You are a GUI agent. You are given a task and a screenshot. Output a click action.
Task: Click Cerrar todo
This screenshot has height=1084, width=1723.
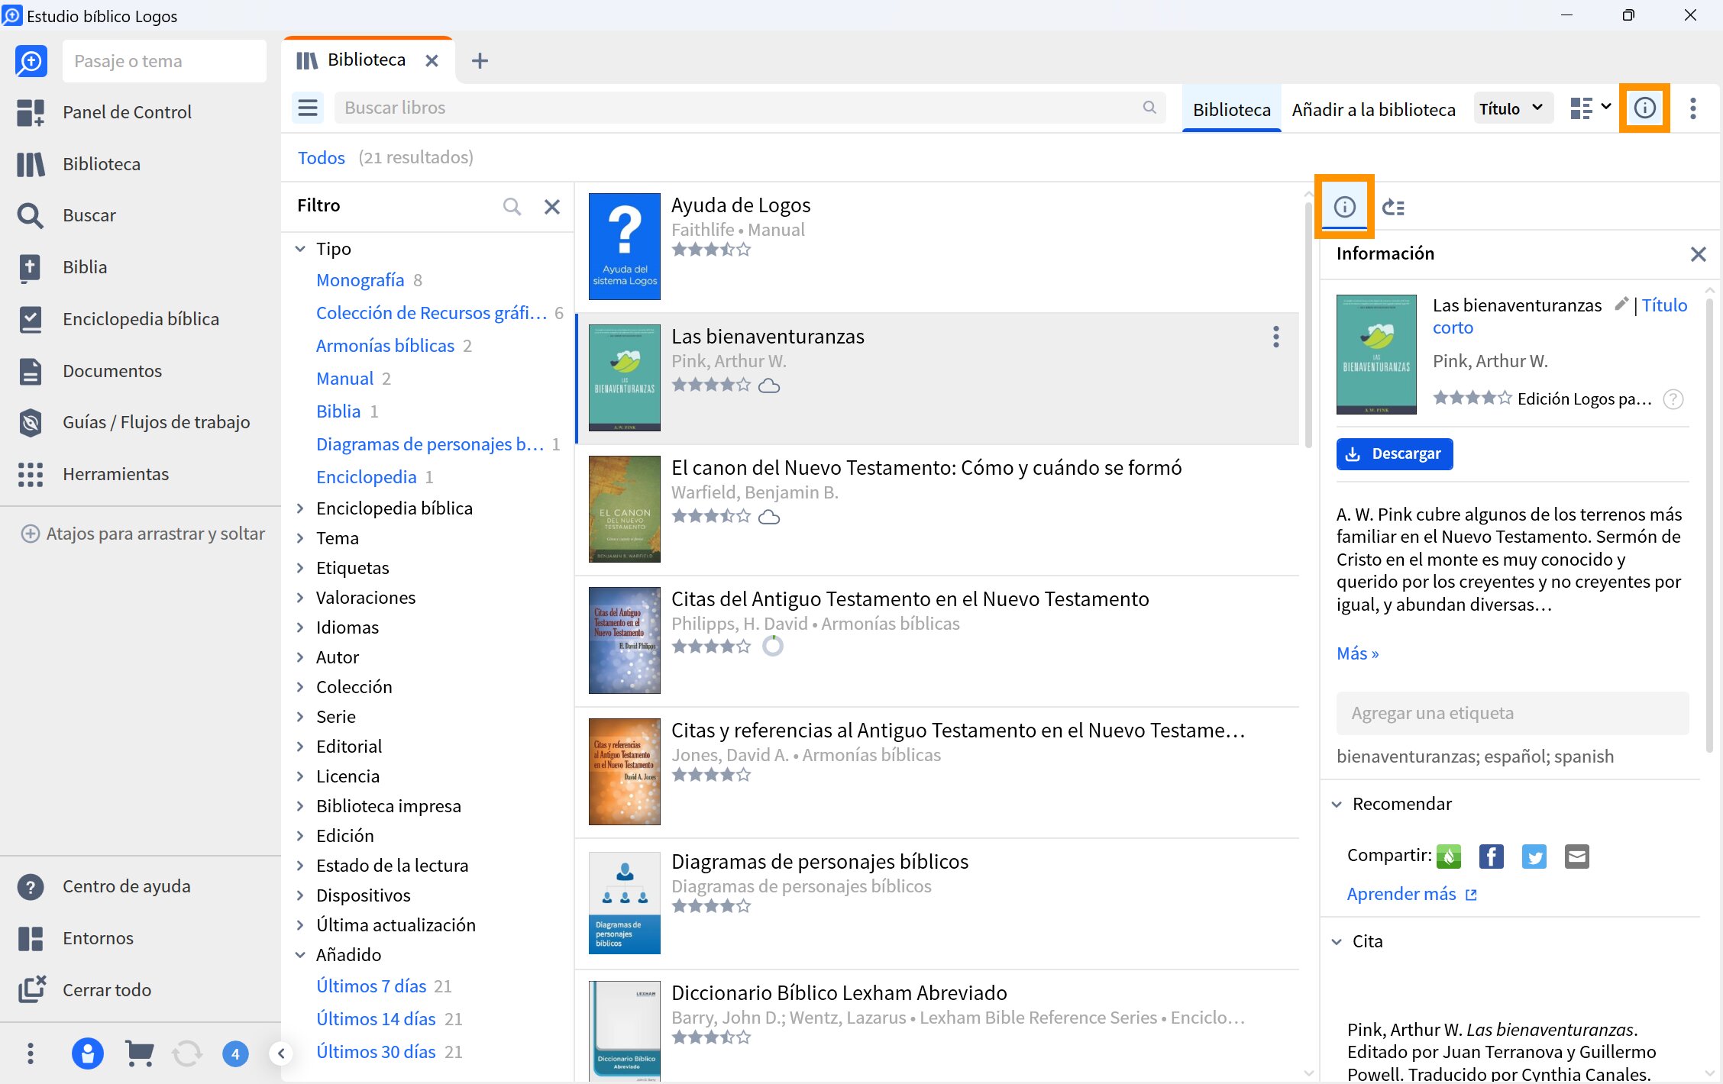[106, 990]
